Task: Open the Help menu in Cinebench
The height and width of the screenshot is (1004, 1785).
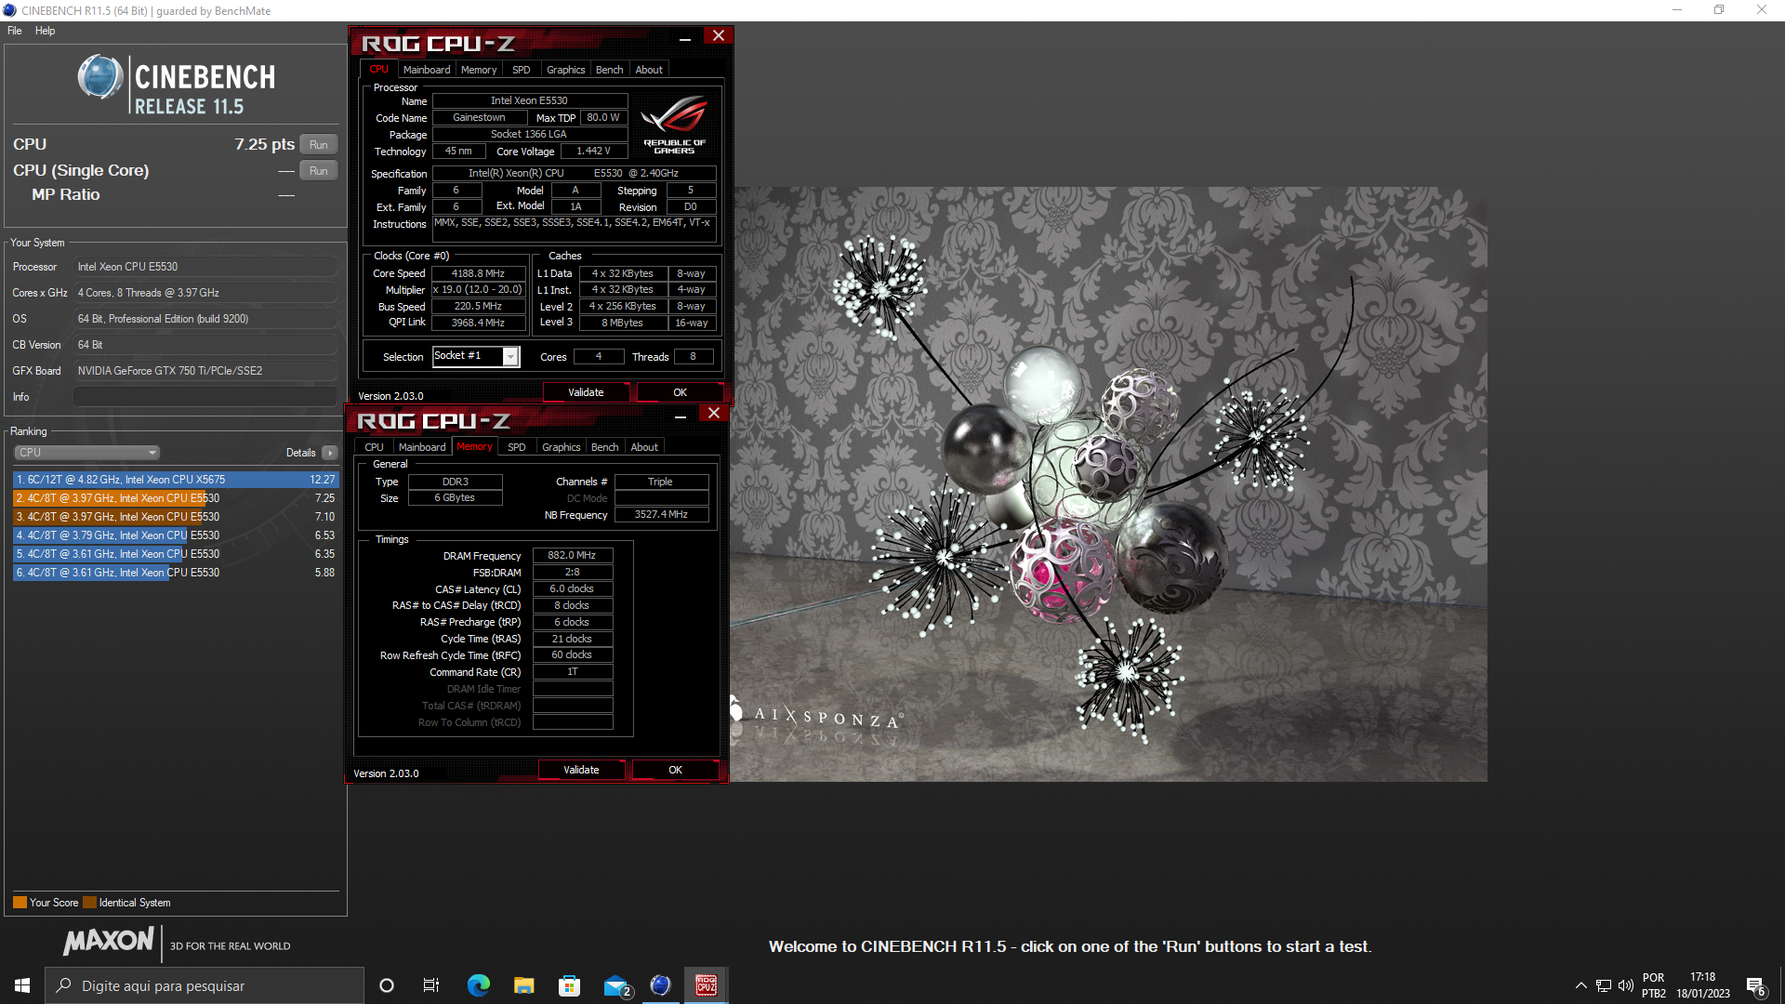Action: pyautogui.click(x=45, y=31)
